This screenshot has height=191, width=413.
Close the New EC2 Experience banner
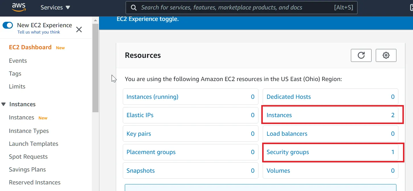point(79,29)
